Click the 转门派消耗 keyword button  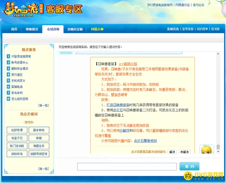(x=17, y=146)
